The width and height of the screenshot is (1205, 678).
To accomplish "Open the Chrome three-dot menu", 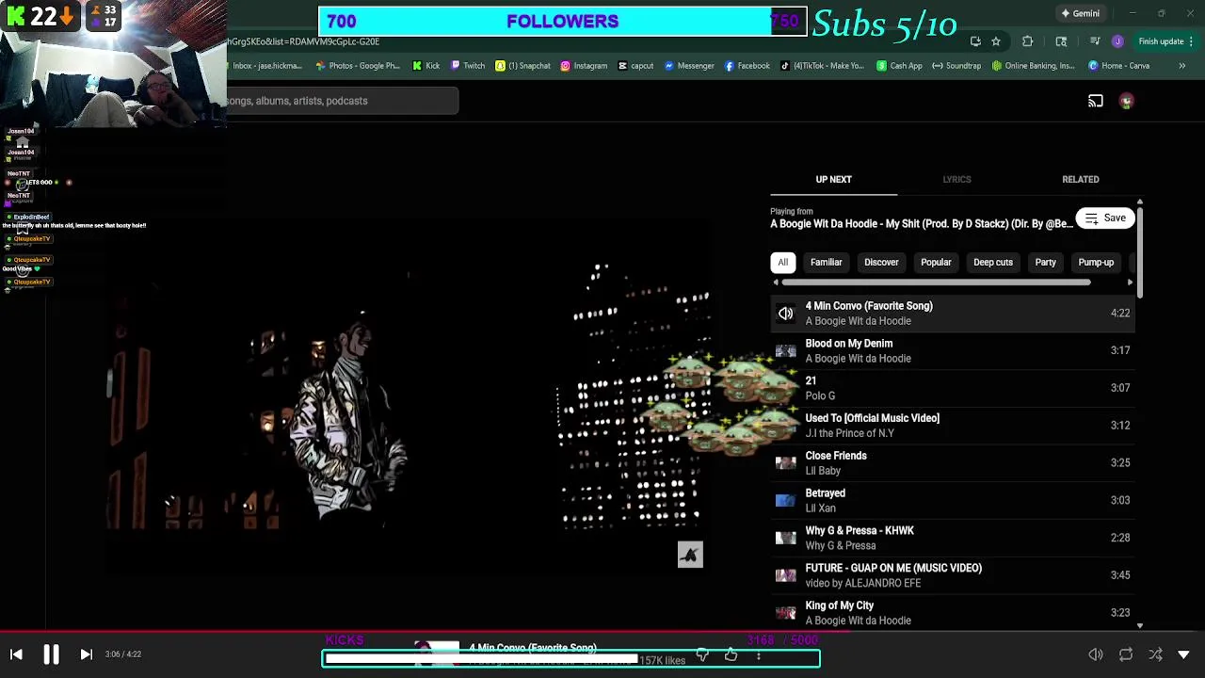I will (x=1191, y=41).
